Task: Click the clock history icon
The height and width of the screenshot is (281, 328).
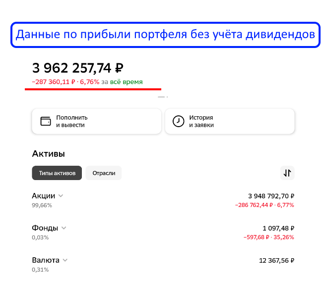Action: pos(178,121)
